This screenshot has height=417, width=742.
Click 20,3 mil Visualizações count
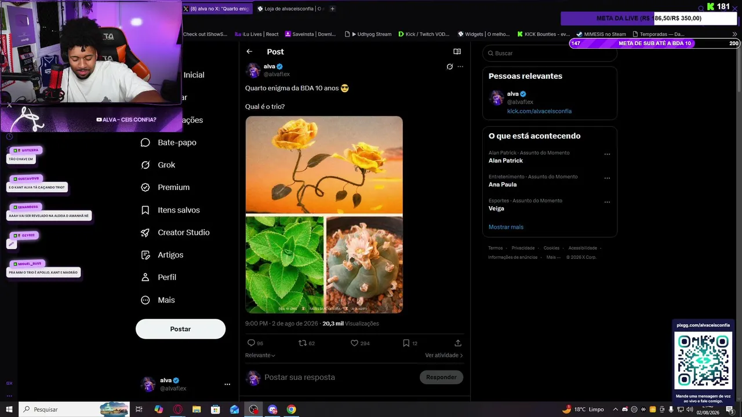pyautogui.click(x=351, y=324)
